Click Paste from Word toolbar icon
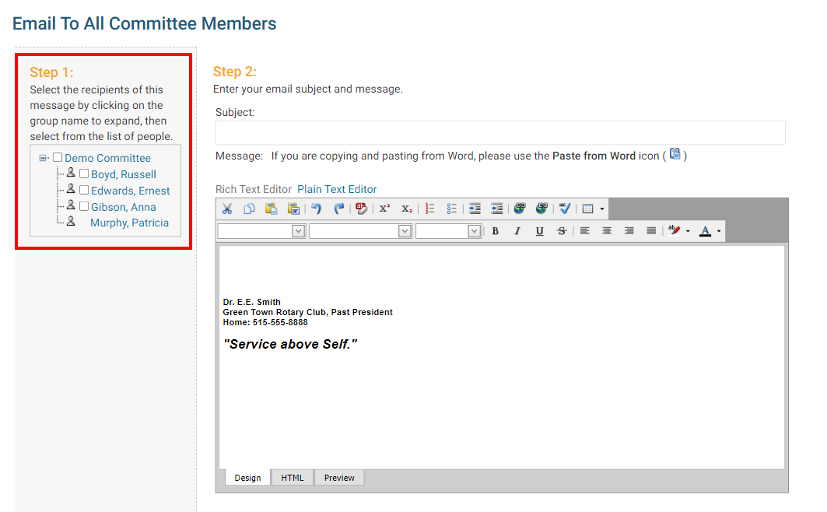 click(293, 209)
